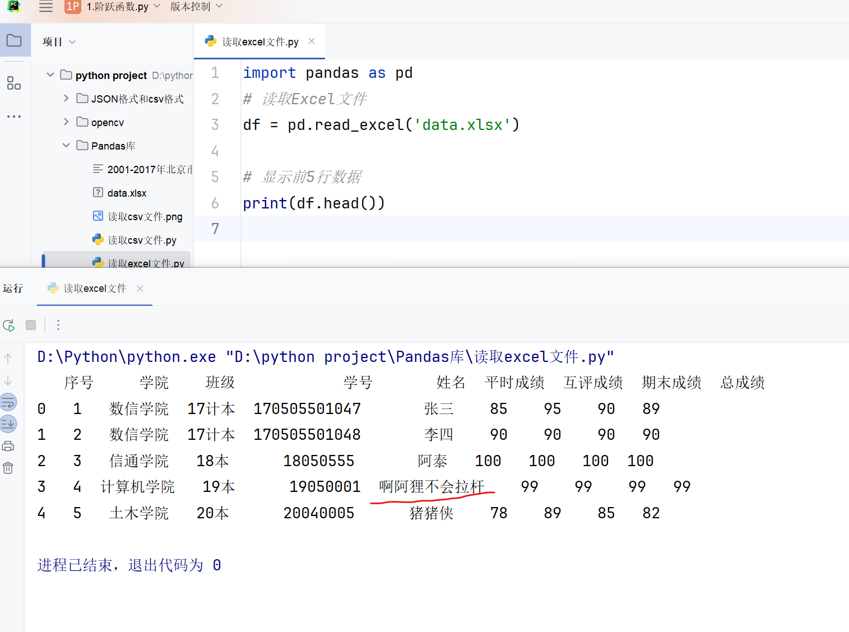
Task: Open the 项目 view dropdown
Action: [x=59, y=42]
